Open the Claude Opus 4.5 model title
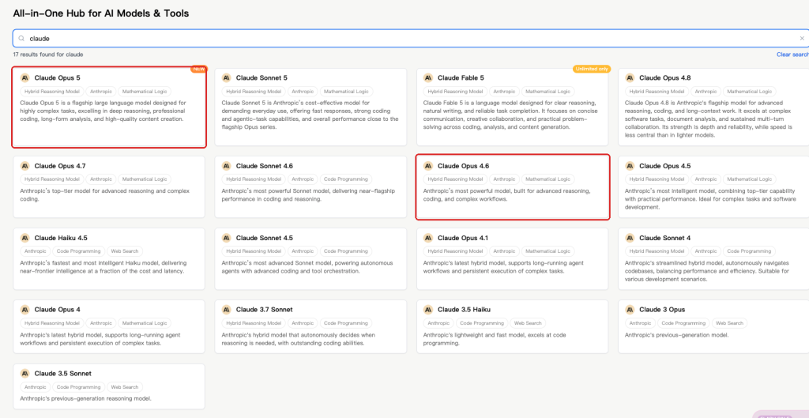 tap(665, 166)
